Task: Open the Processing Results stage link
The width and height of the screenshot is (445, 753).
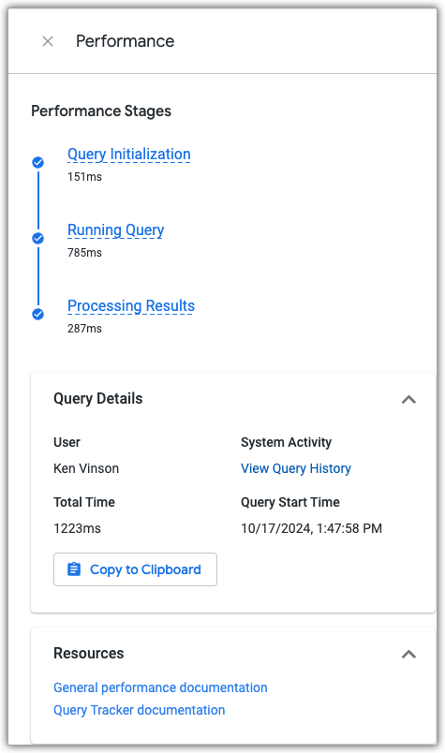Action: point(131,306)
